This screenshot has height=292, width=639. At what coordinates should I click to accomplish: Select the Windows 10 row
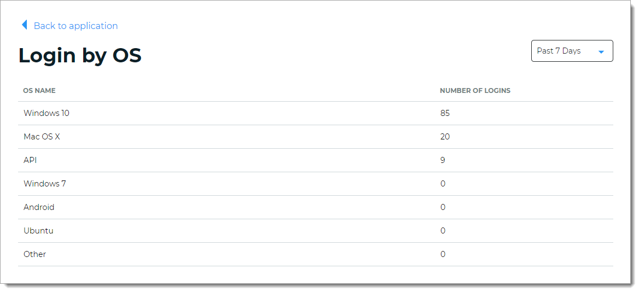47,113
